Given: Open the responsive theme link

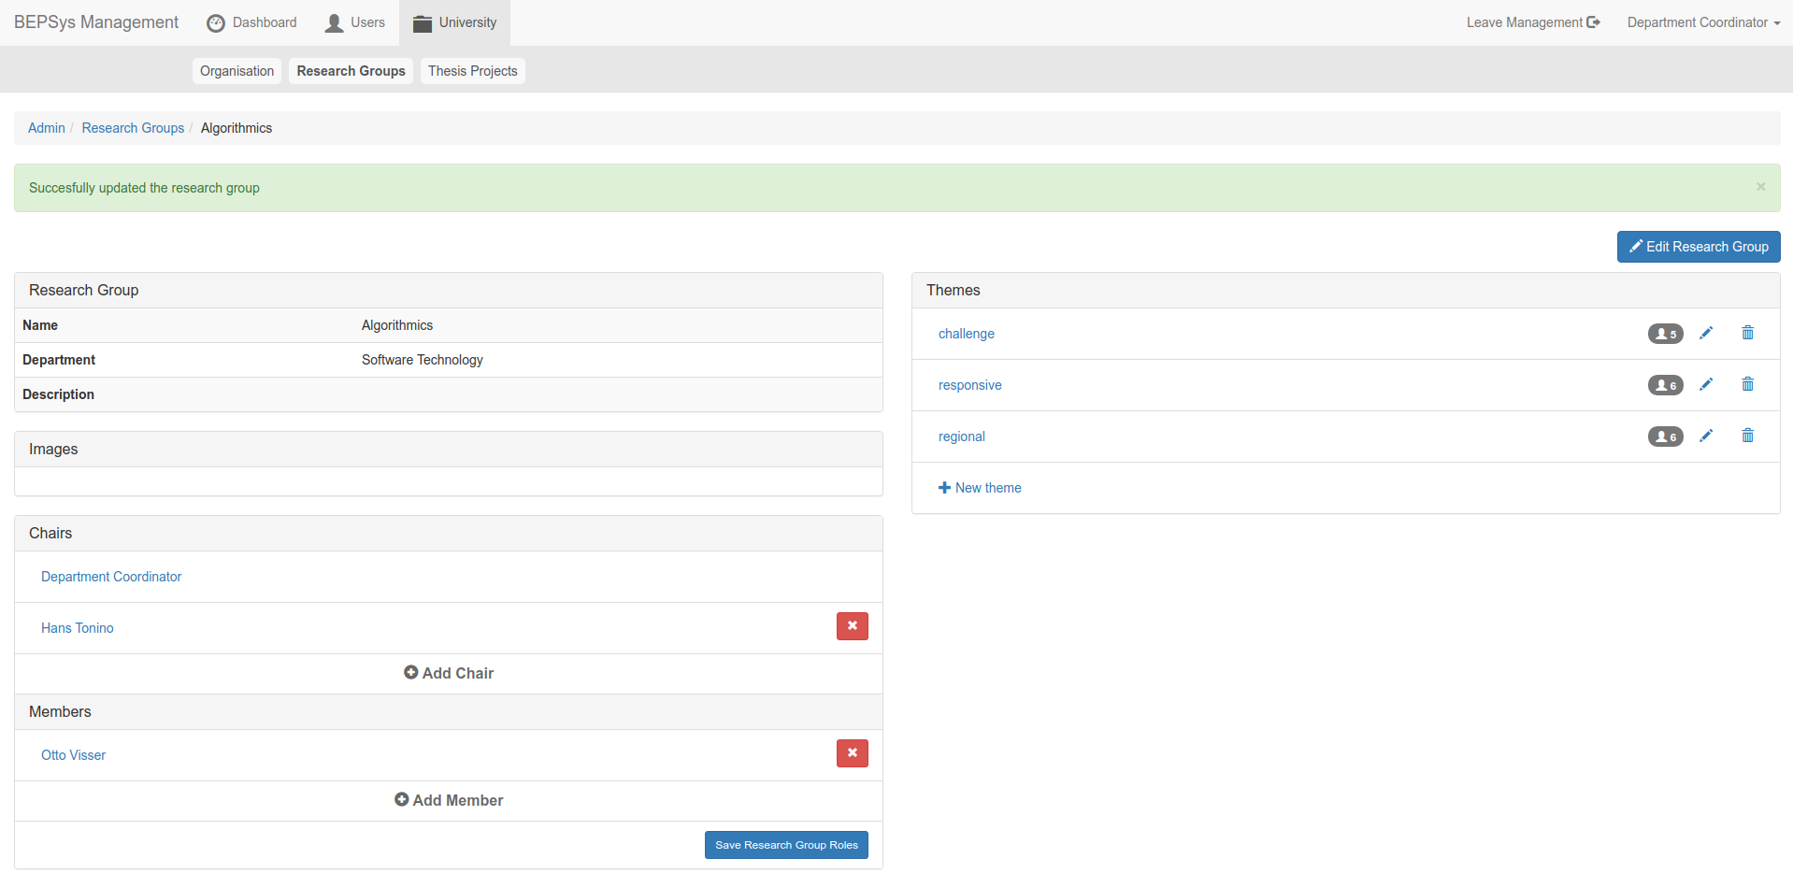Looking at the screenshot, I should coord(970,385).
